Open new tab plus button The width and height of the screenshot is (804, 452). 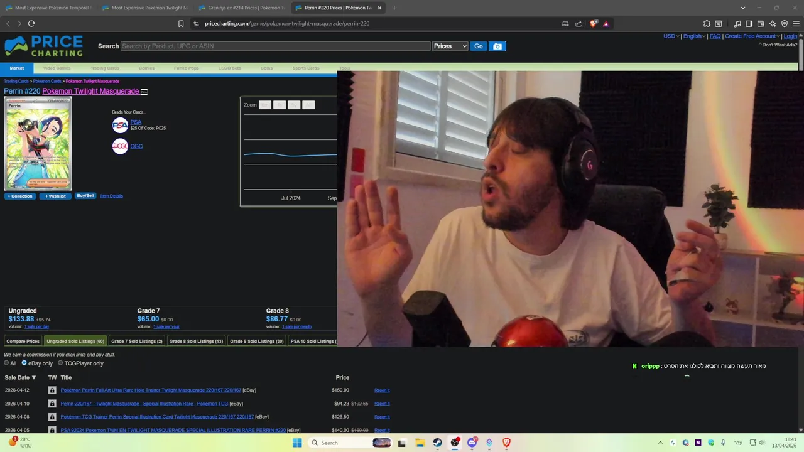pyautogui.click(x=394, y=8)
